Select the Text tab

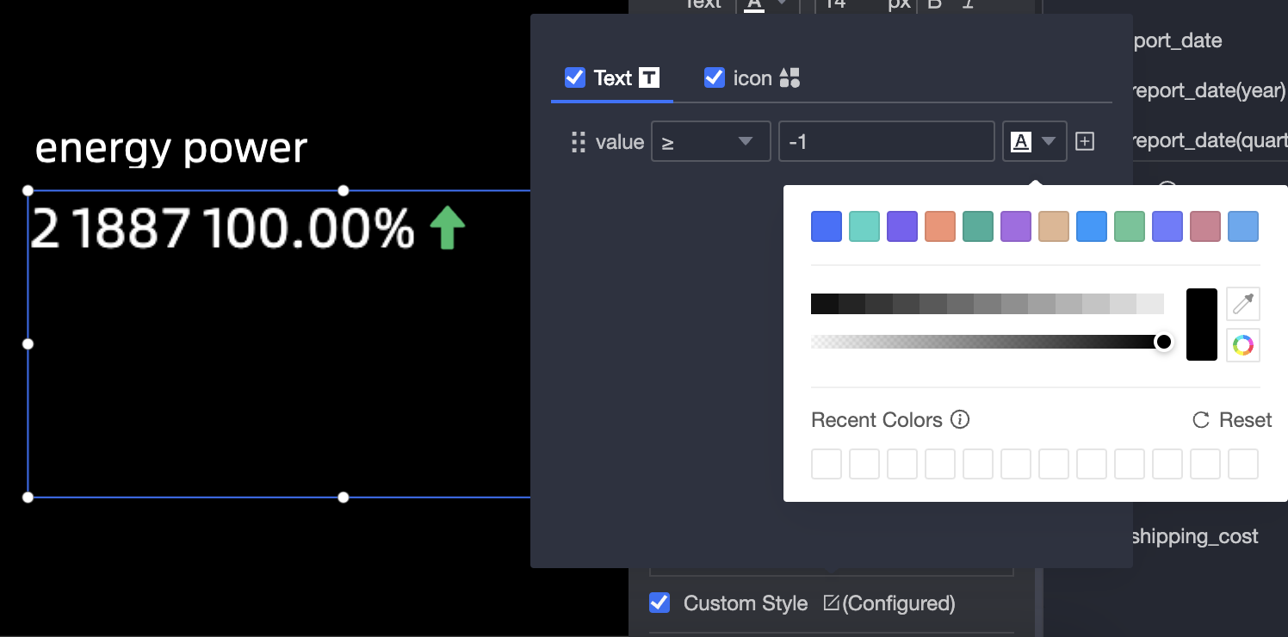click(612, 78)
